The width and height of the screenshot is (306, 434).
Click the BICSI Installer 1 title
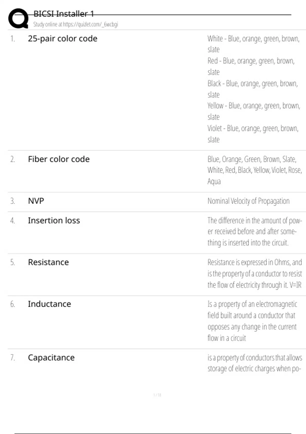[x=64, y=14]
